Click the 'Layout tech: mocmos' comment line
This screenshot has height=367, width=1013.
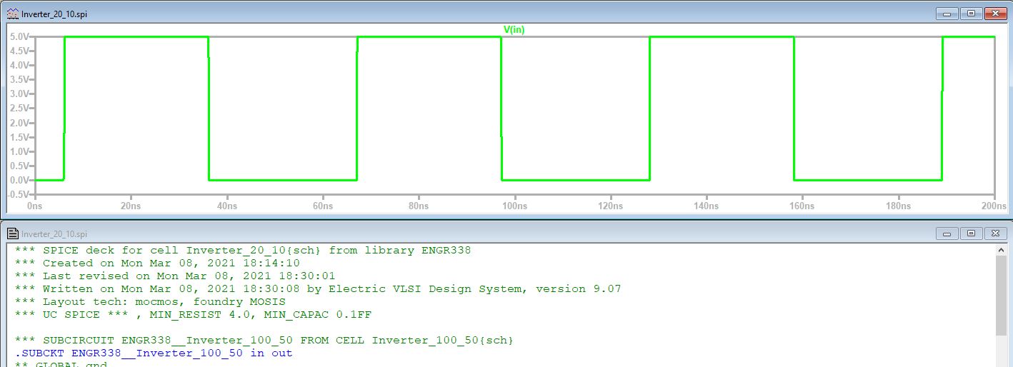coord(150,302)
